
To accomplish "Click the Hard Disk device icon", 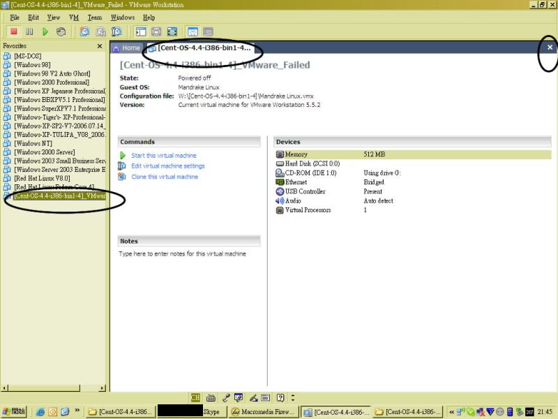I will point(280,163).
